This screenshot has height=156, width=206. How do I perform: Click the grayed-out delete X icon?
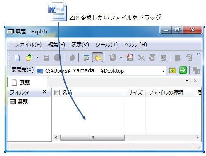tap(141, 58)
